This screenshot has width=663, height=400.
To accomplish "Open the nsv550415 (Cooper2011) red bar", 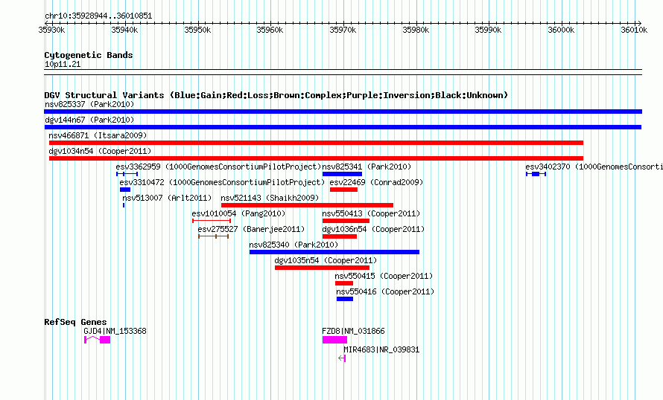I will tap(344, 283).
